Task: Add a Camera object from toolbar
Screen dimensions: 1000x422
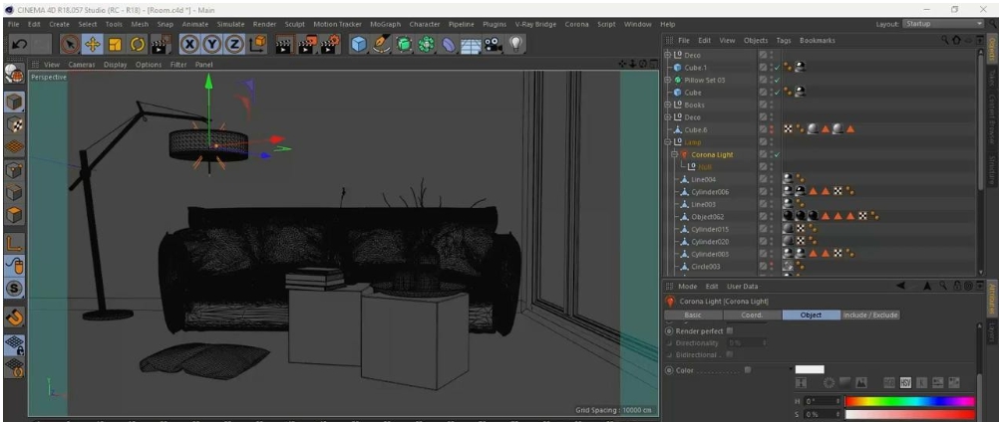Action: pyautogui.click(x=493, y=44)
